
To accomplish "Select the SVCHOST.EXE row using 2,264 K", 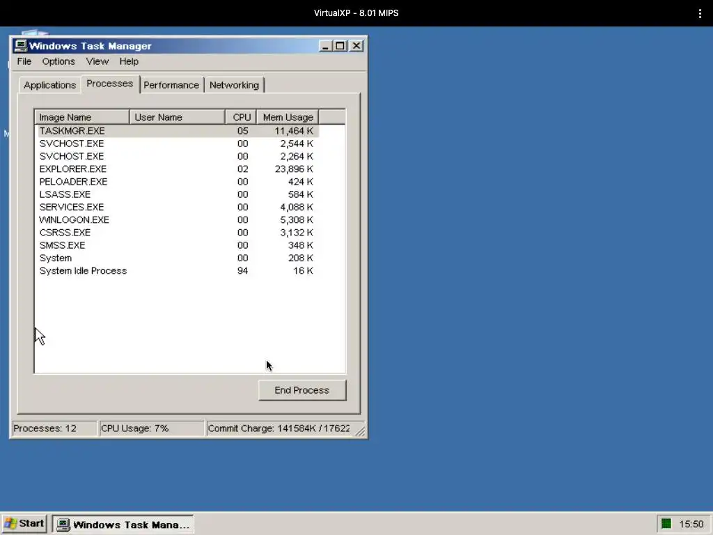I will coord(178,157).
